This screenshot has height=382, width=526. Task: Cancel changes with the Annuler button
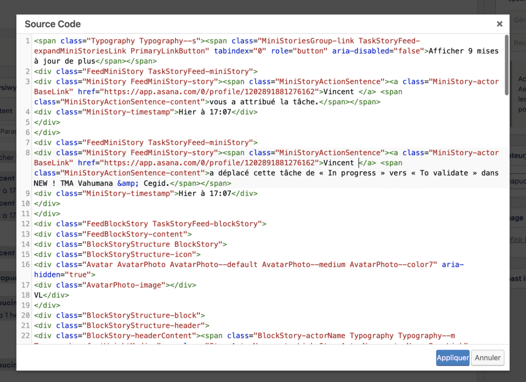pos(488,358)
